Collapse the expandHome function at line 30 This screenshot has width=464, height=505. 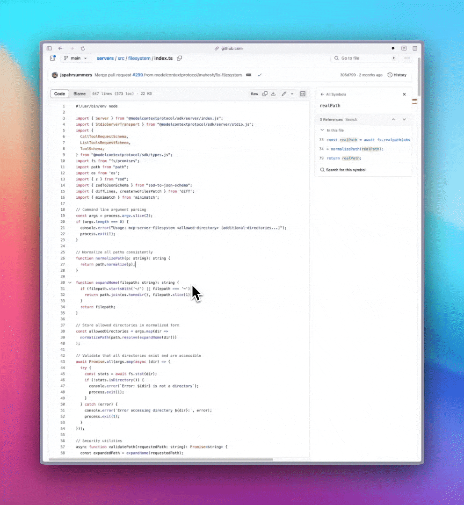click(70, 282)
